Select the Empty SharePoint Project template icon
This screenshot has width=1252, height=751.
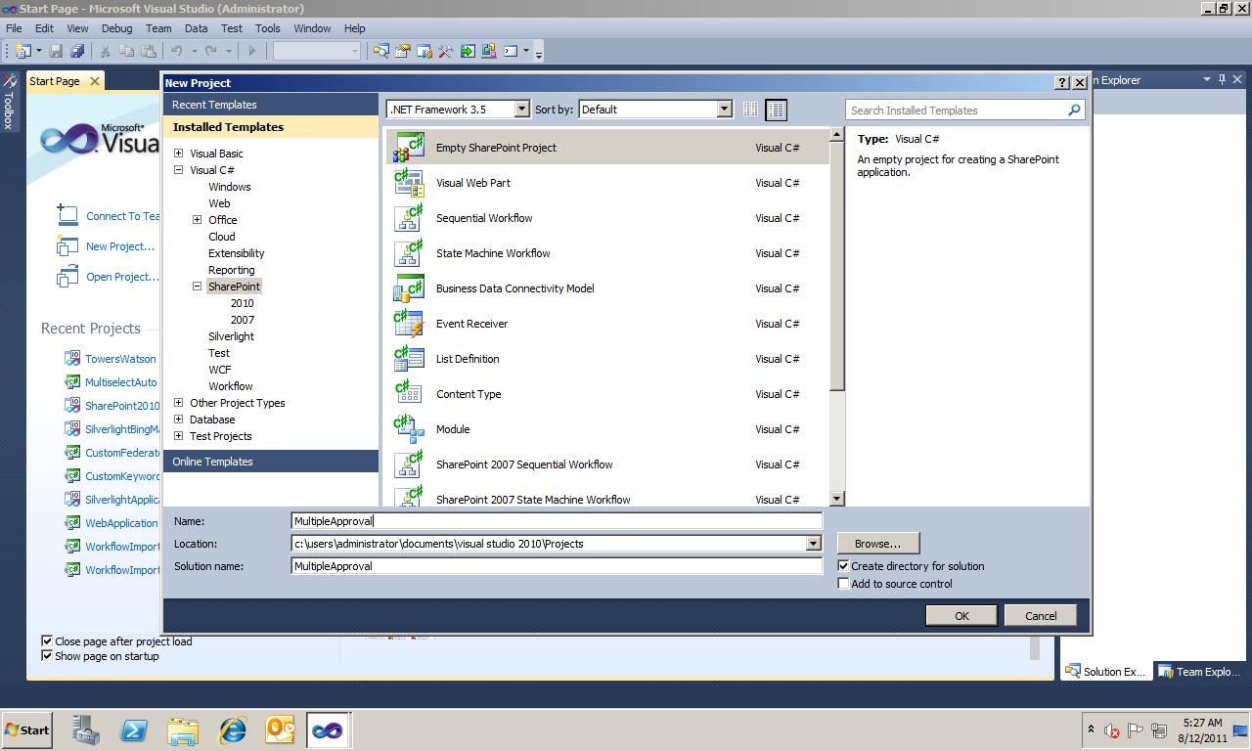click(408, 148)
